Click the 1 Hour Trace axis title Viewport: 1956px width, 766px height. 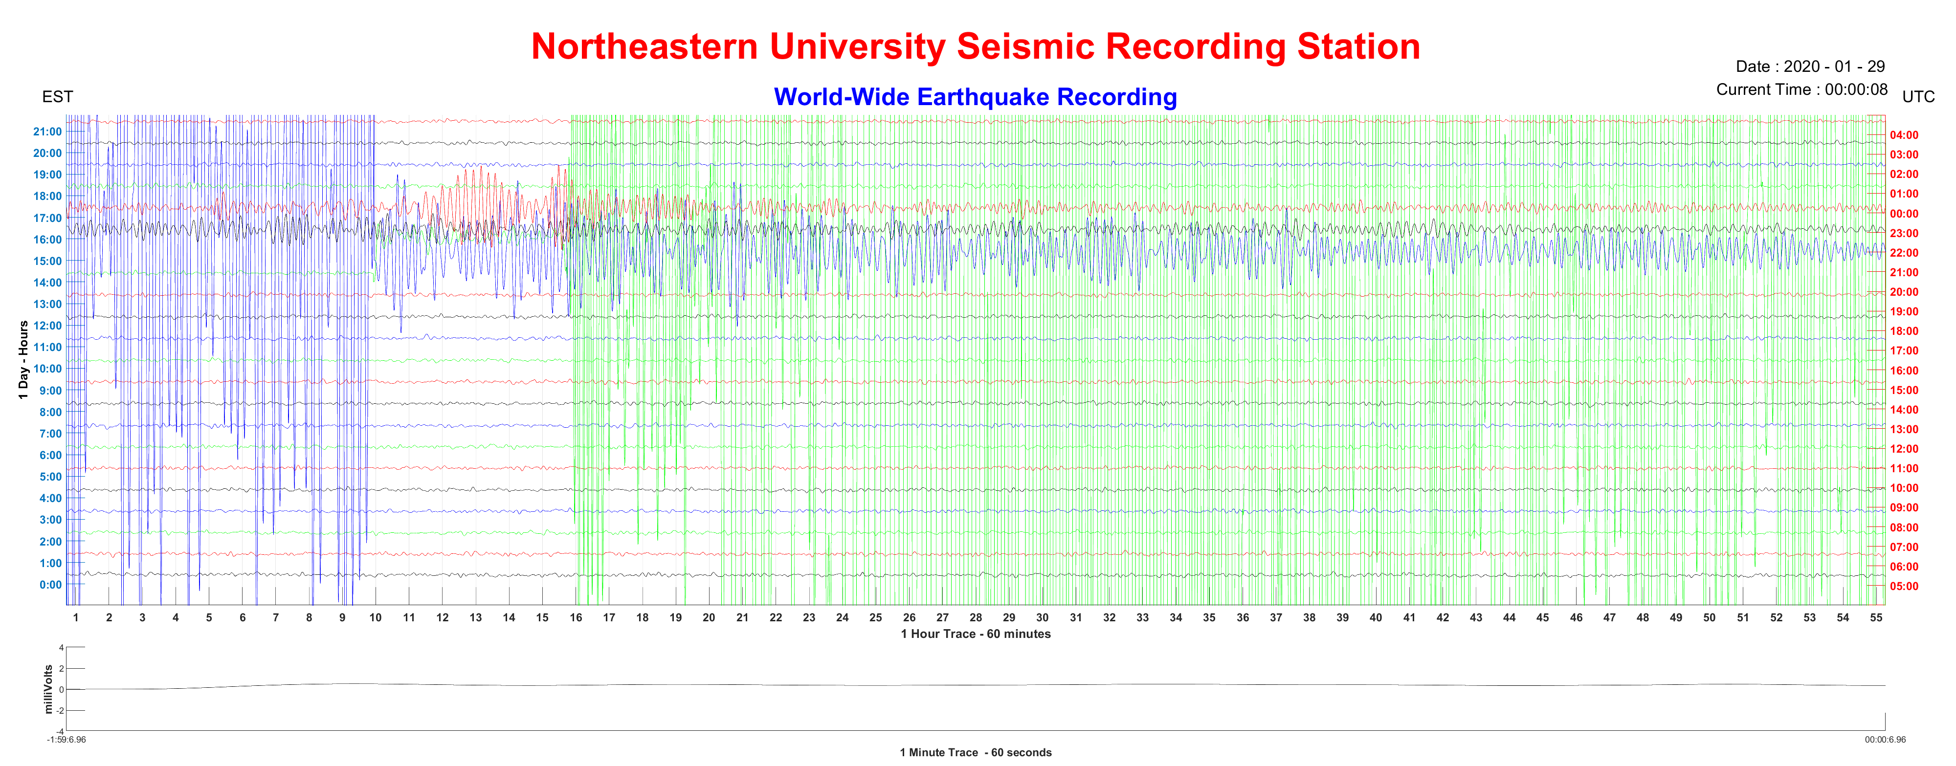tap(975, 634)
